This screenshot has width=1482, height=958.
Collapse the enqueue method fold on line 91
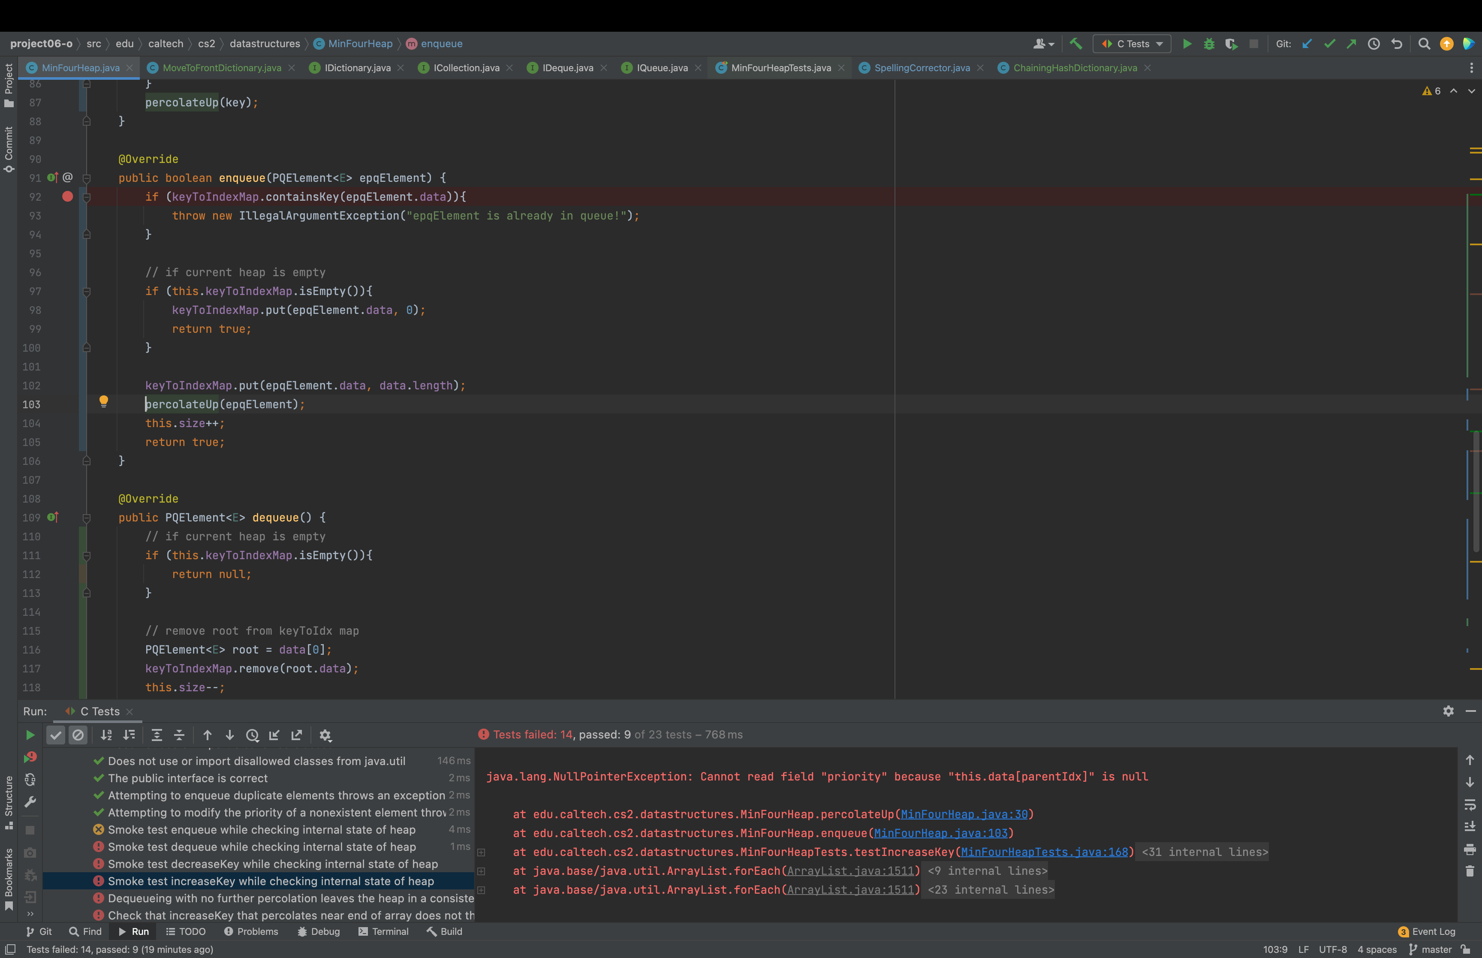coord(87,178)
